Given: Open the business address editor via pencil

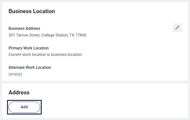Looking at the screenshot, I should tap(177, 28).
